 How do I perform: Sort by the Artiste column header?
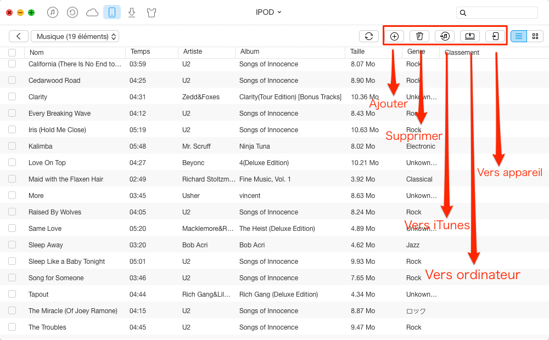193,52
